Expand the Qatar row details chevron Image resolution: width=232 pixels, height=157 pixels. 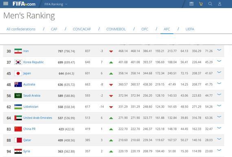point(219,139)
